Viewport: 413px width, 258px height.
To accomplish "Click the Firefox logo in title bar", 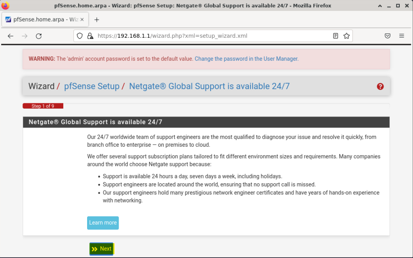I will pyautogui.click(x=5, y=6).
